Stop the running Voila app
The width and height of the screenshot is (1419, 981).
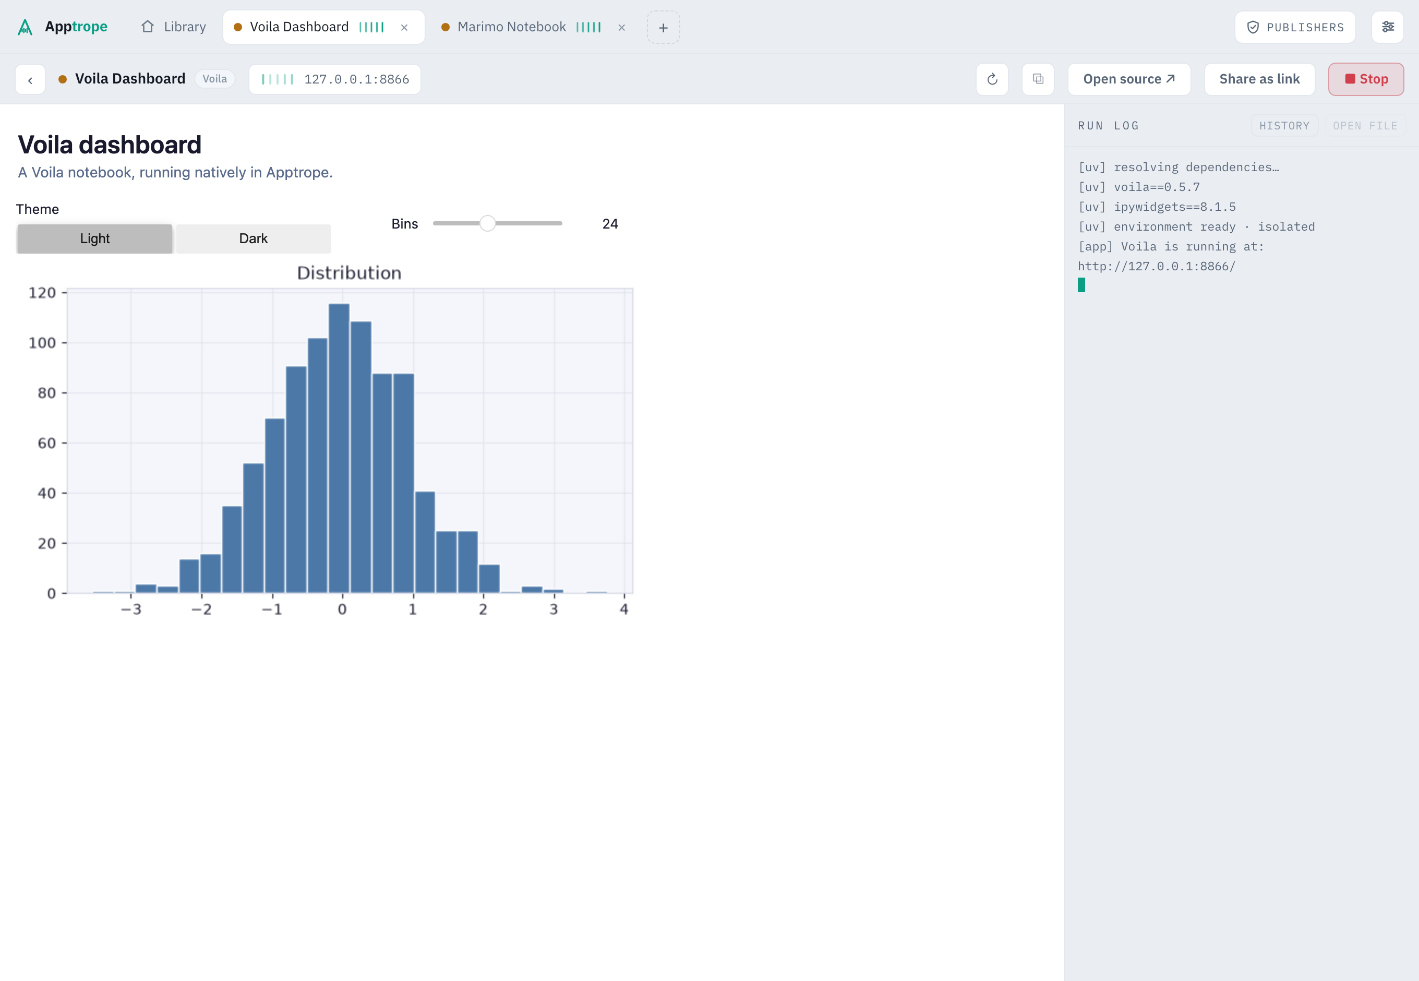1366,79
